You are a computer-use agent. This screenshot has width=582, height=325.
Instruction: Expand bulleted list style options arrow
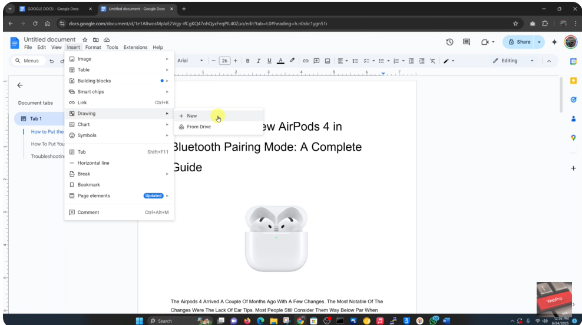[x=388, y=61]
